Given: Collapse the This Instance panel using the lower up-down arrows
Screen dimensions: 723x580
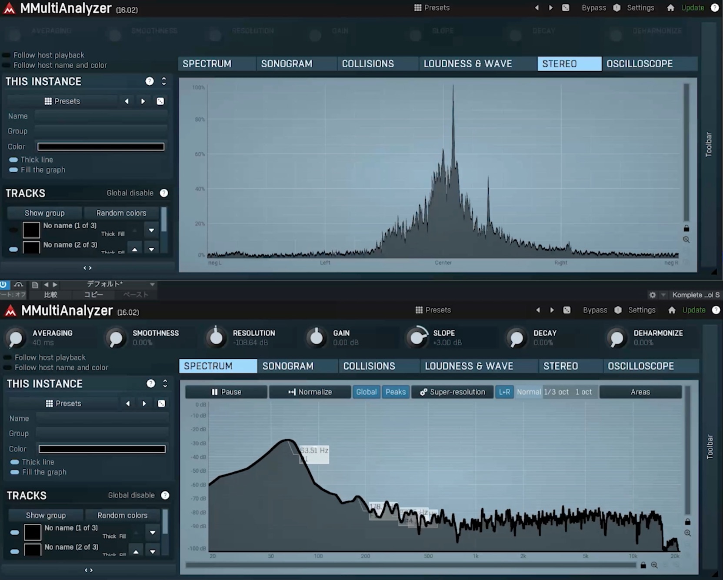Looking at the screenshot, I should pos(165,383).
